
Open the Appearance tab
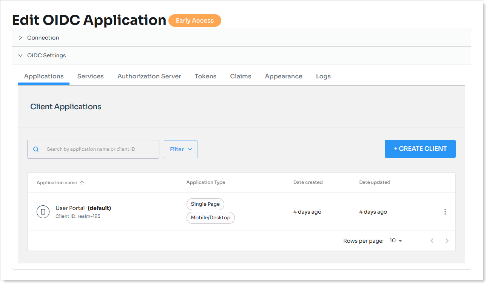pyautogui.click(x=283, y=76)
